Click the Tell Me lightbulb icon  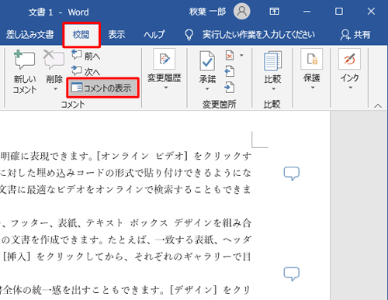(189, 35)
